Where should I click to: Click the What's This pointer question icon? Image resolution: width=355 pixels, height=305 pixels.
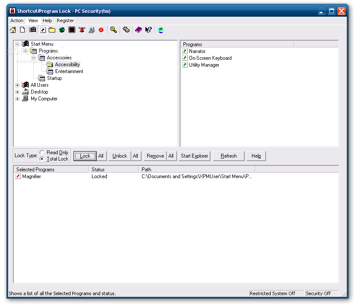click(148, 29)
